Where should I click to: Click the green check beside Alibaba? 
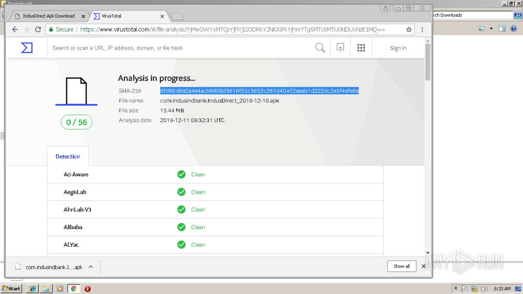pos(181,227)
